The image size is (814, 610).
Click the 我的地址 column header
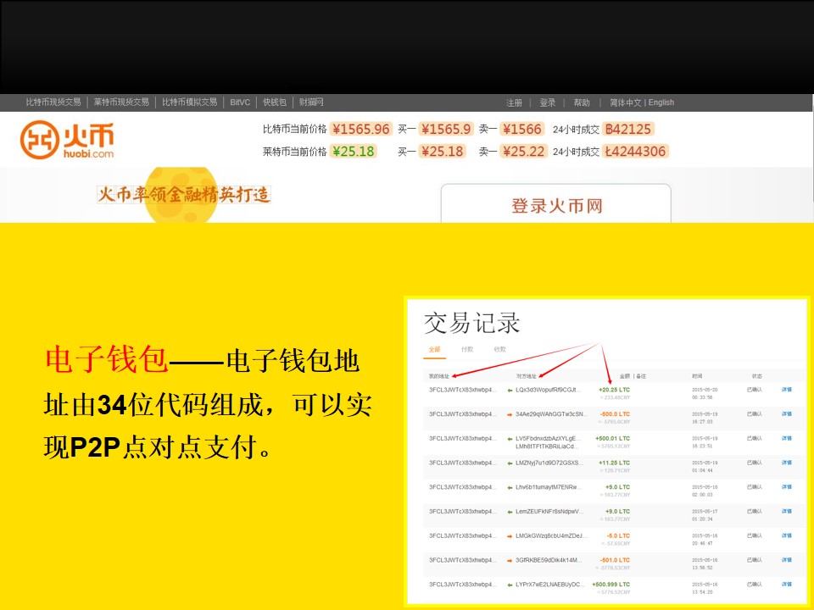click(x=438, y=376)
